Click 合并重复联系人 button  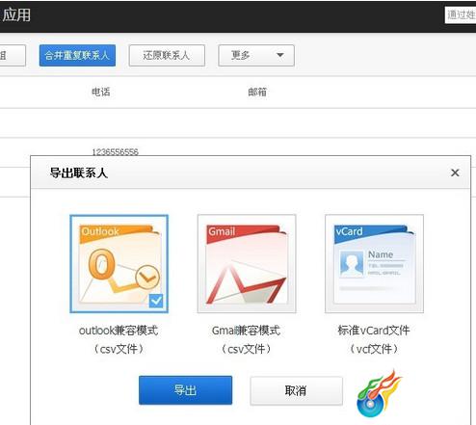77,56
